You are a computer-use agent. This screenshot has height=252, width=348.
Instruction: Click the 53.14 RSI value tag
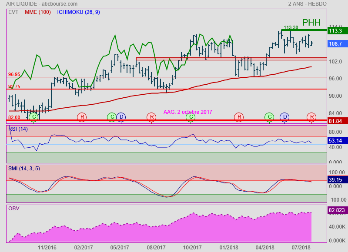pos(338,141)
